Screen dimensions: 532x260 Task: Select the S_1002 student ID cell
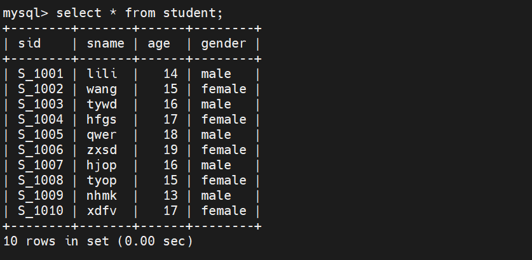[41, 89]
